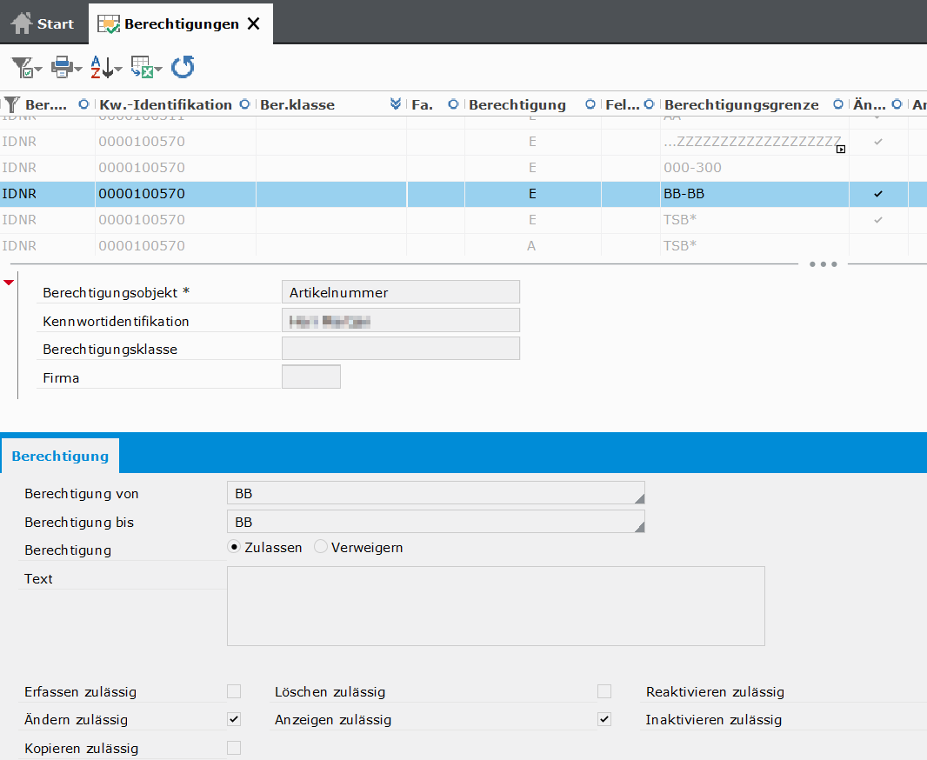Click the Ber. column circle icon

(x=83, y=104)
